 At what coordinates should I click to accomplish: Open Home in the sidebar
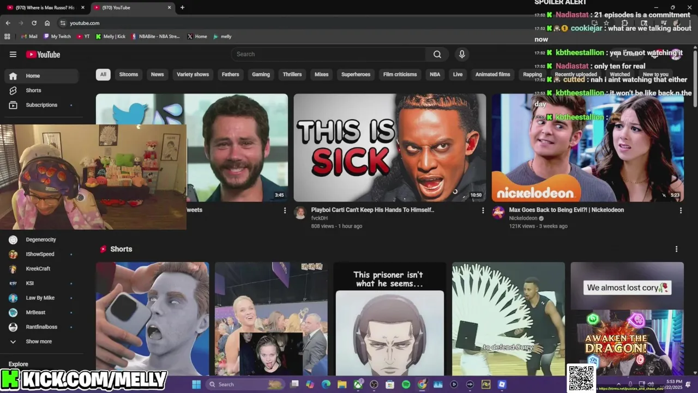41,76
